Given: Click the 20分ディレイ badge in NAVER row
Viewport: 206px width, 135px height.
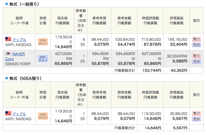Looking at the screenshot, I should (43, 59).
